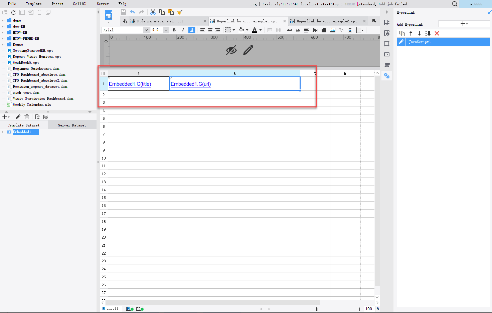This screenshot has width=492, height=313.
Task: Move JavaScript1 hyperlink up
Action: coord(411,33)
